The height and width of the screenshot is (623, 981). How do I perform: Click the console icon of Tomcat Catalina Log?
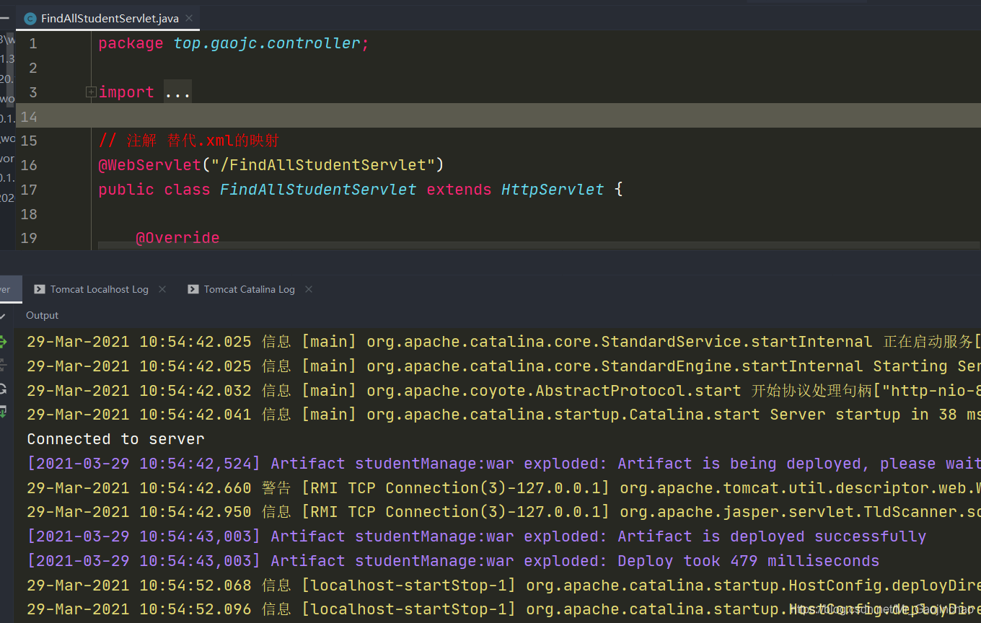(193, 289)
